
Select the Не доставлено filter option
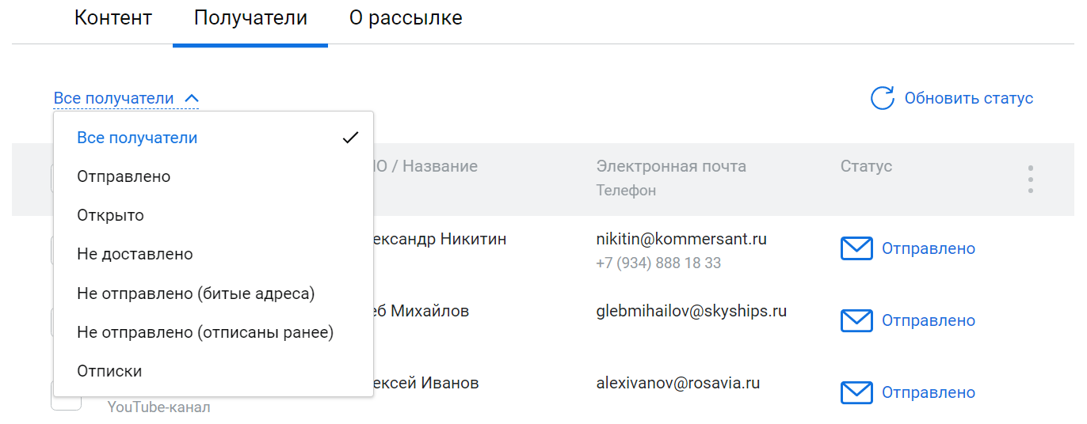tap(135, 254)
